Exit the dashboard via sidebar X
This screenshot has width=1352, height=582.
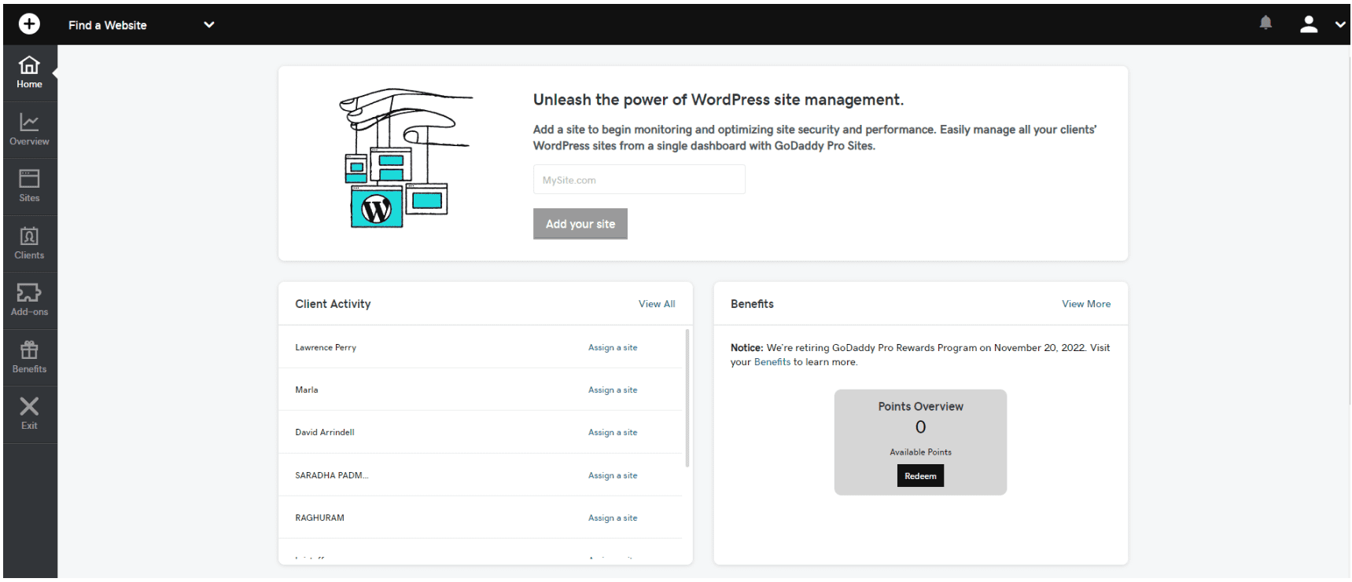pos(30,415)
